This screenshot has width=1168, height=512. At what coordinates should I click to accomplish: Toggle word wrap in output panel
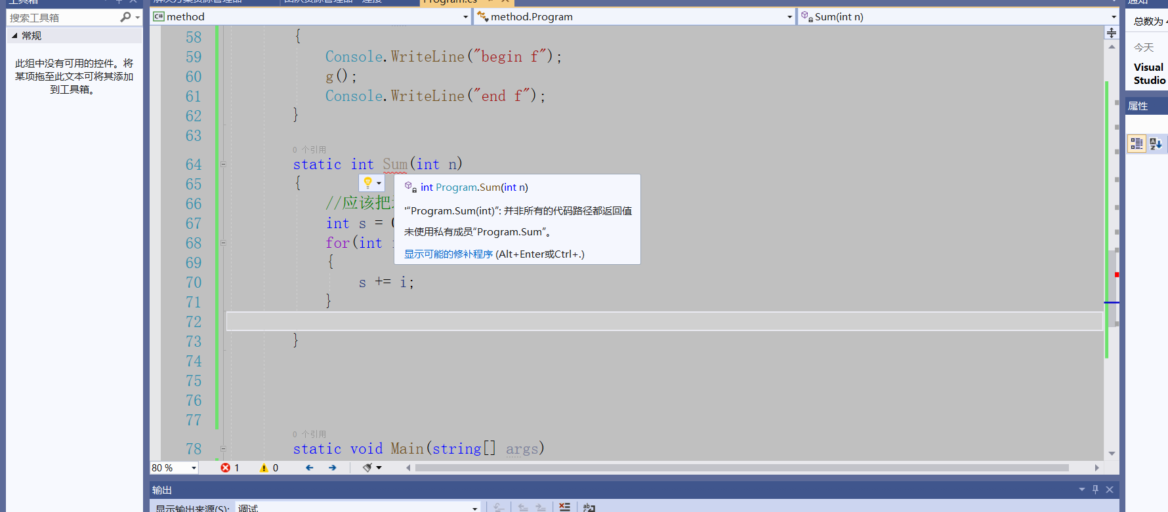tap(589, 507)
